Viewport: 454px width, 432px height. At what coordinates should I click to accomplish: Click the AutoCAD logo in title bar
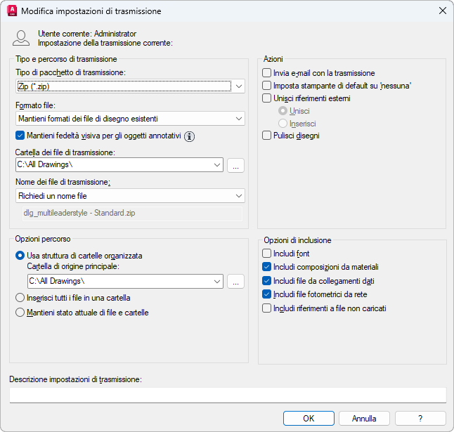coord(11,11)
